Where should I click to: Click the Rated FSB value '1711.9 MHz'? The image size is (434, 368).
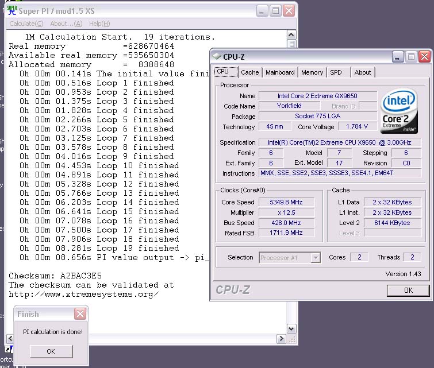286,233
